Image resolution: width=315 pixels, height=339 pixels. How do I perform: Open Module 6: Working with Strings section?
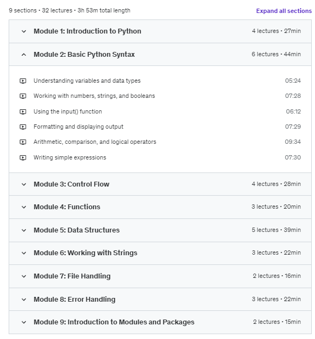pyautogui.click(x=86, y=253)
